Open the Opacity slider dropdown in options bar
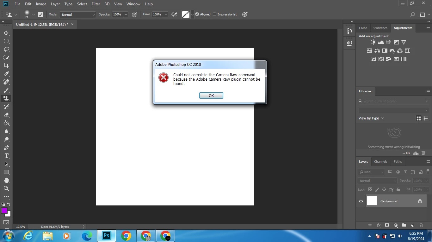 coord(126,14)
